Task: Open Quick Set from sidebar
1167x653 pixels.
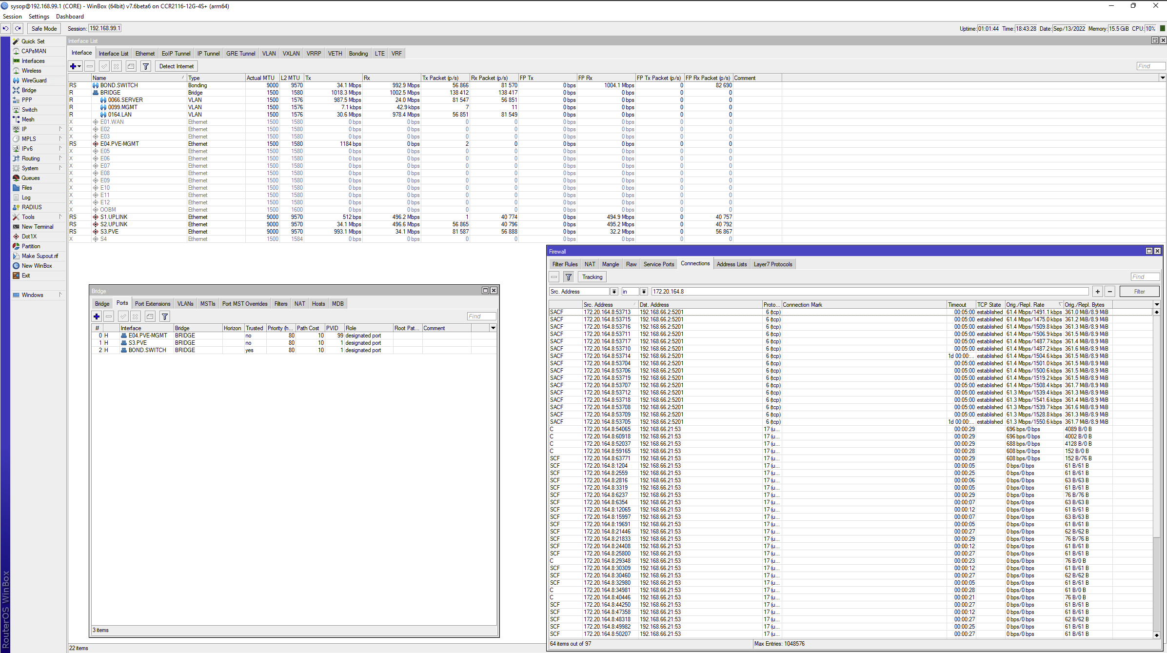Action: 33,41
